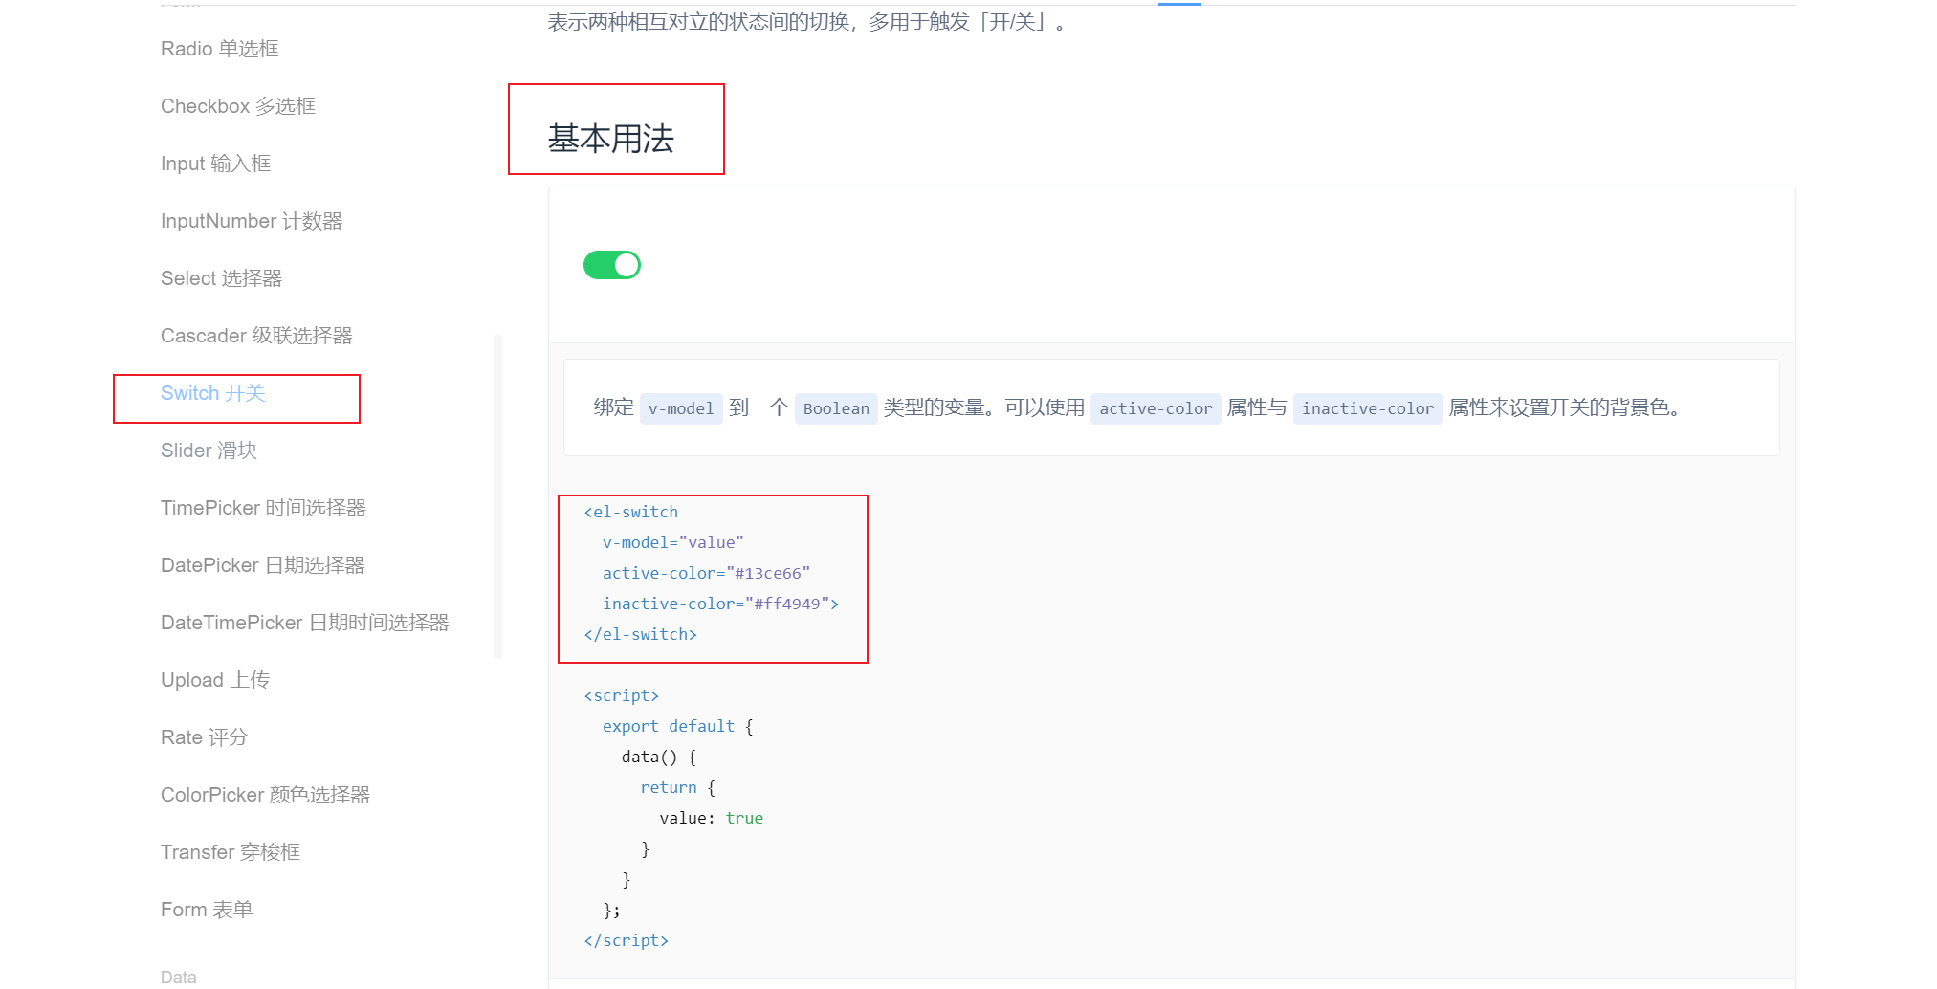Open "DatePicker 日期选择器" docs
Screen dimensions: 1937x989
(262, 564)
